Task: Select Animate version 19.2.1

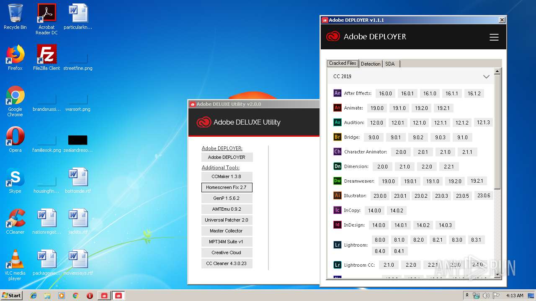Action: pos(443,108)
